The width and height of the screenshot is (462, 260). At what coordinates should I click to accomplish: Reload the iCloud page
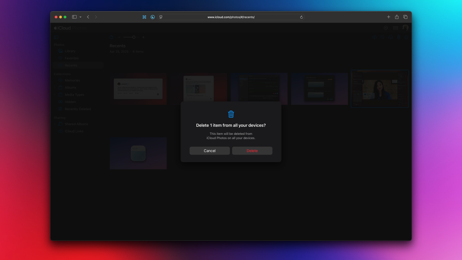[x=301, y=17]
